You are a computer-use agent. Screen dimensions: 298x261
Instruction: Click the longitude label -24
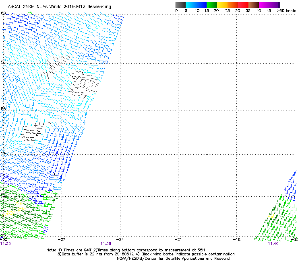[120, 240]
